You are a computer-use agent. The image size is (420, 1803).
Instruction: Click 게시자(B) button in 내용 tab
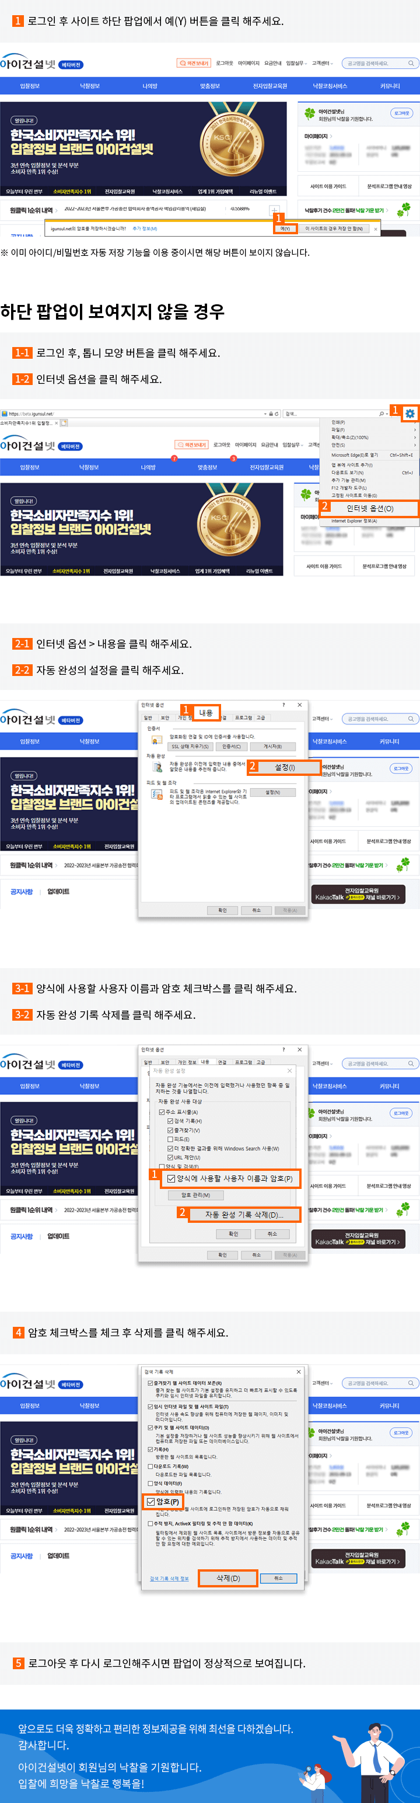[273, 747]
